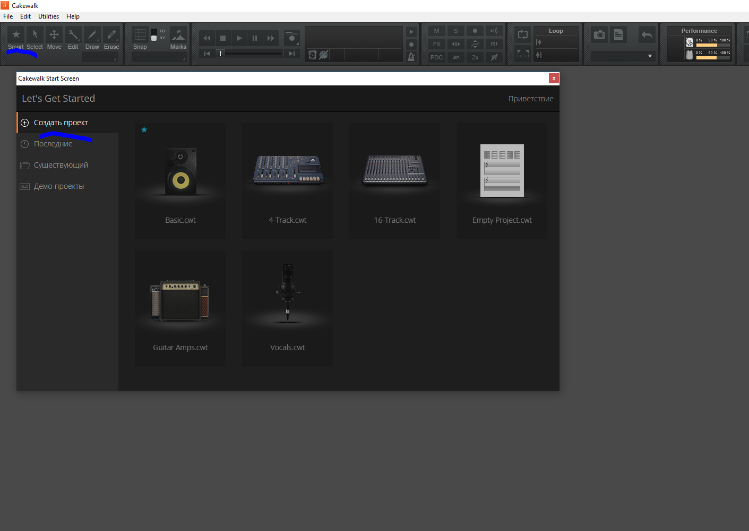Click the Record button in transport

[291, 38]
